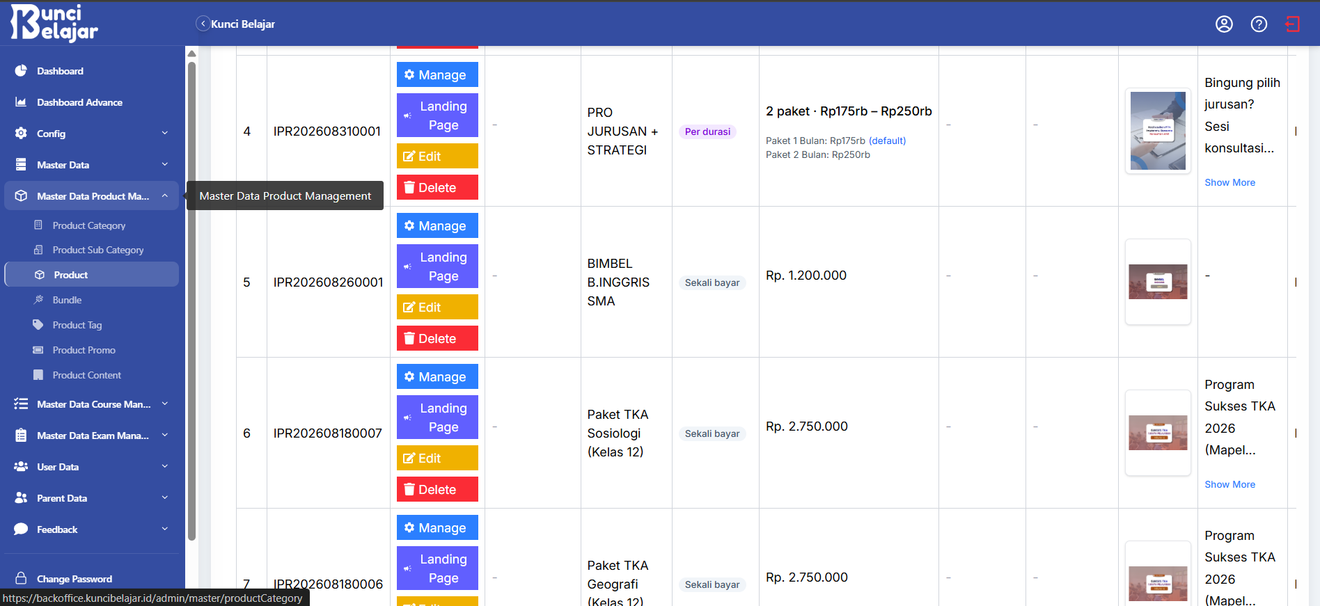Click the red logout icon

[1293, 24]
